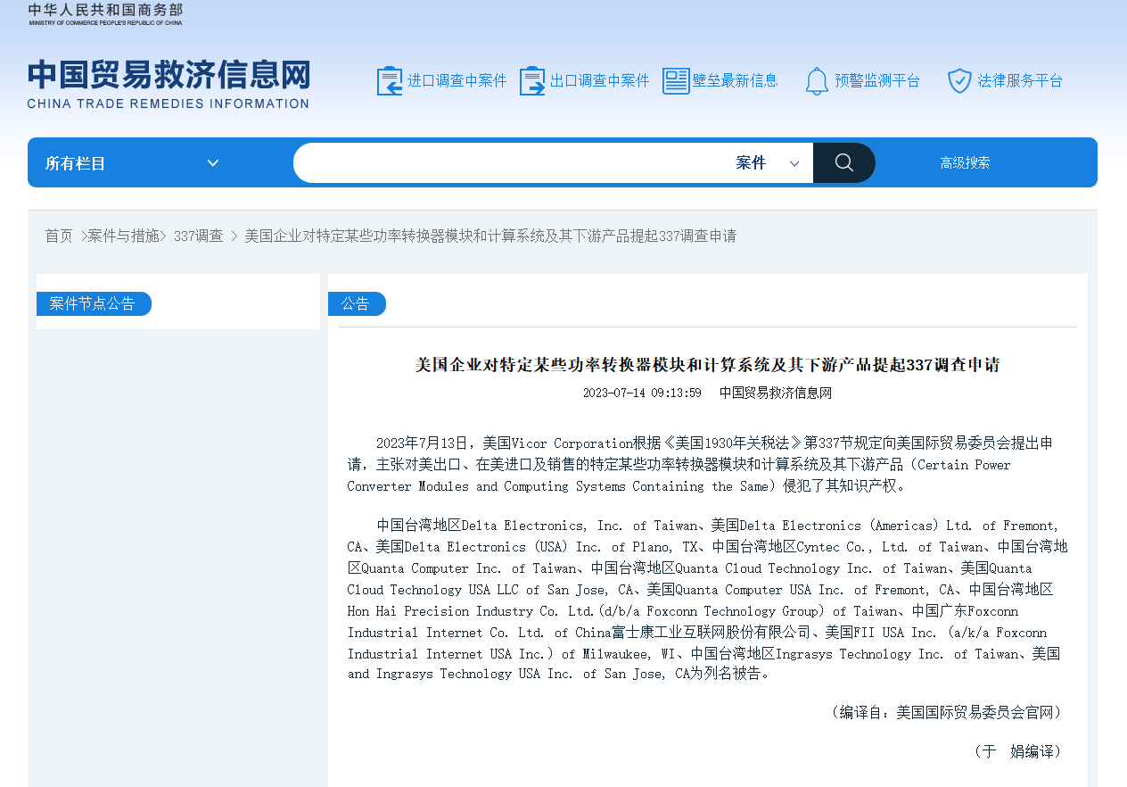Open the 预警监测平台 link
This screenshot has height=787, width=1127.
pos(877,80)
